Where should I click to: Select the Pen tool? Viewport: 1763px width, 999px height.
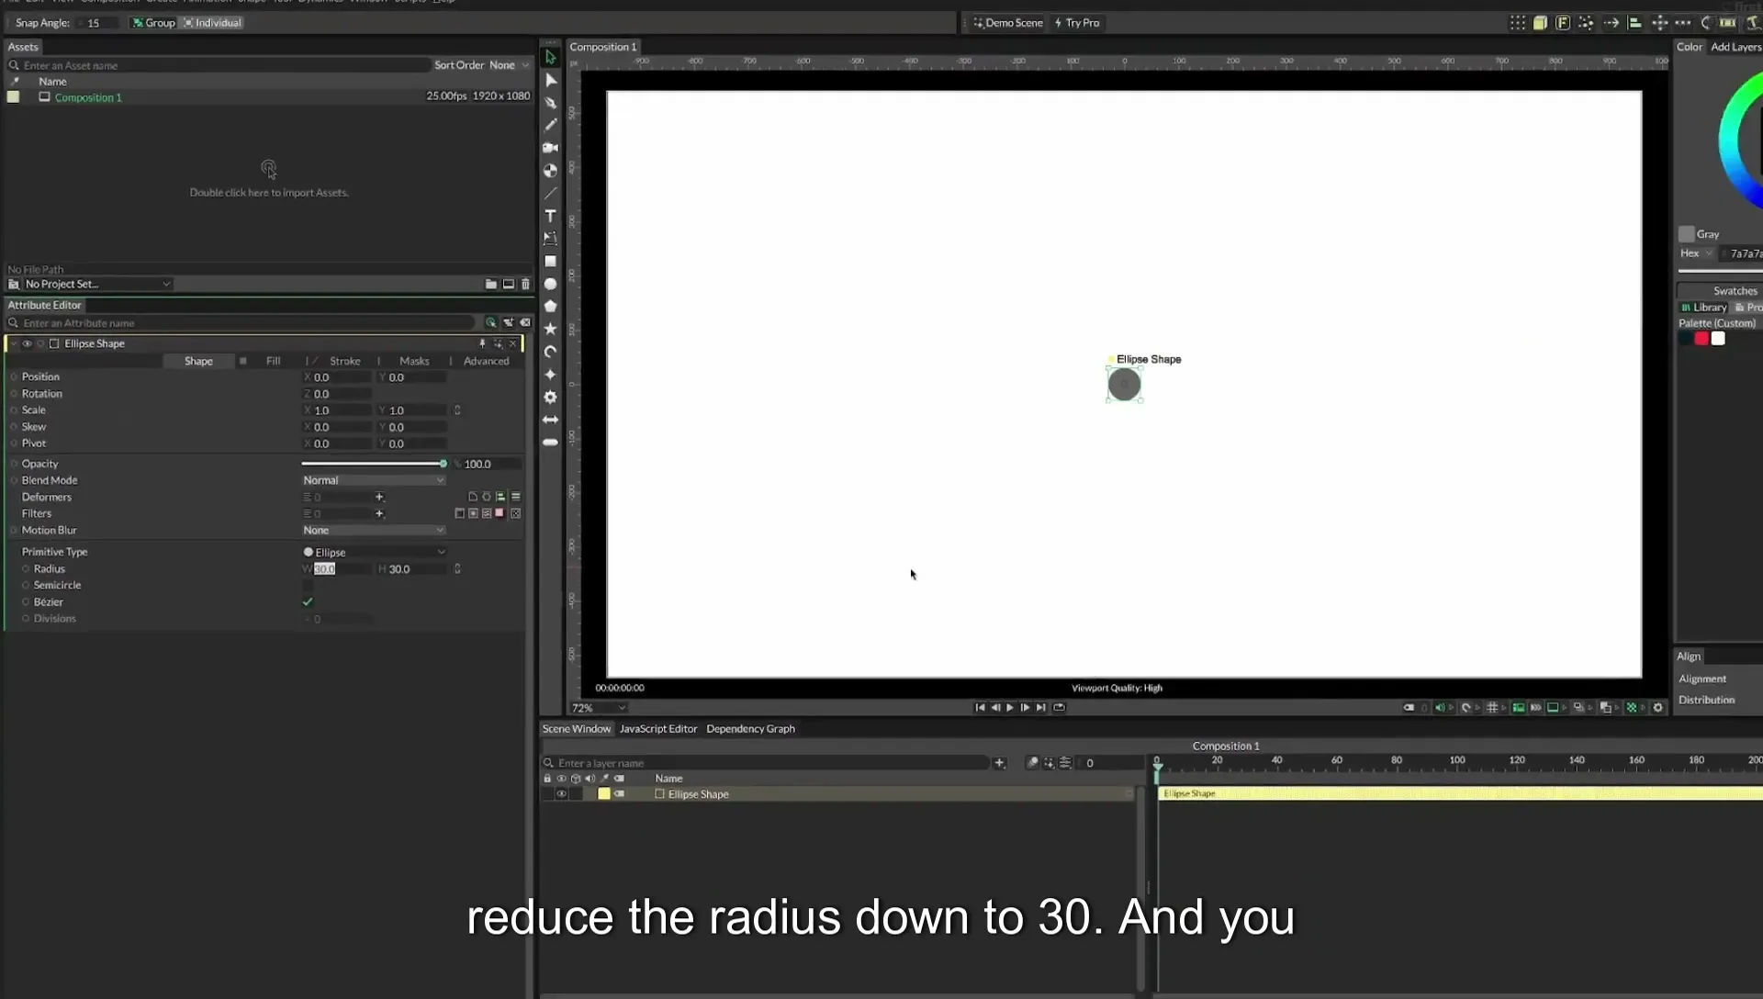[x=550, y=103]
